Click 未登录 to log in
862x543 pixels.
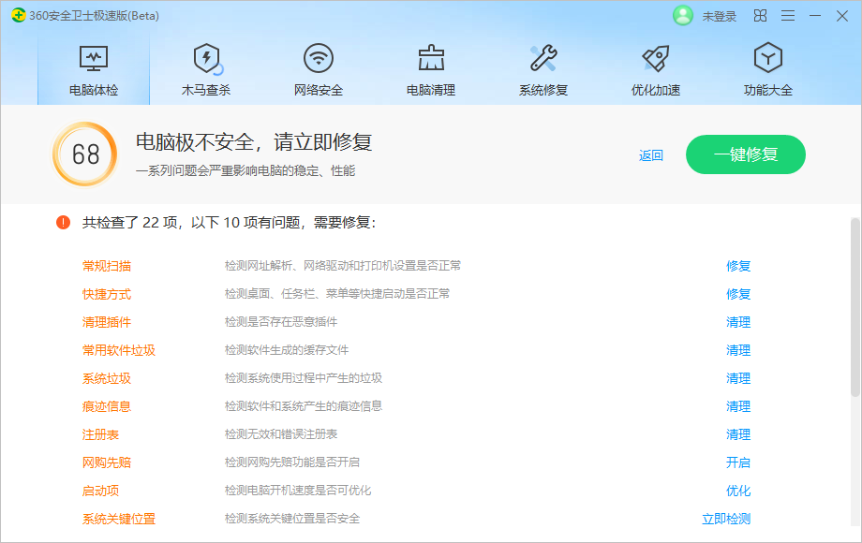[x=719, y=17]
